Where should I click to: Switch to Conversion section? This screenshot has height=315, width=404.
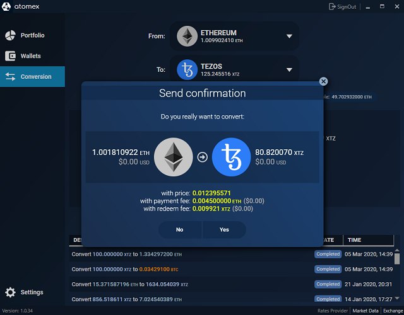[x=32, y=77]
